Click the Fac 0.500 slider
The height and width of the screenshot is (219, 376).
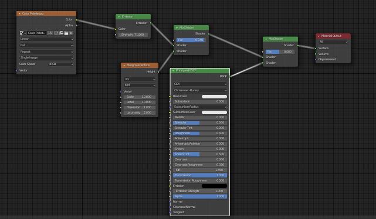coord(280,52)
